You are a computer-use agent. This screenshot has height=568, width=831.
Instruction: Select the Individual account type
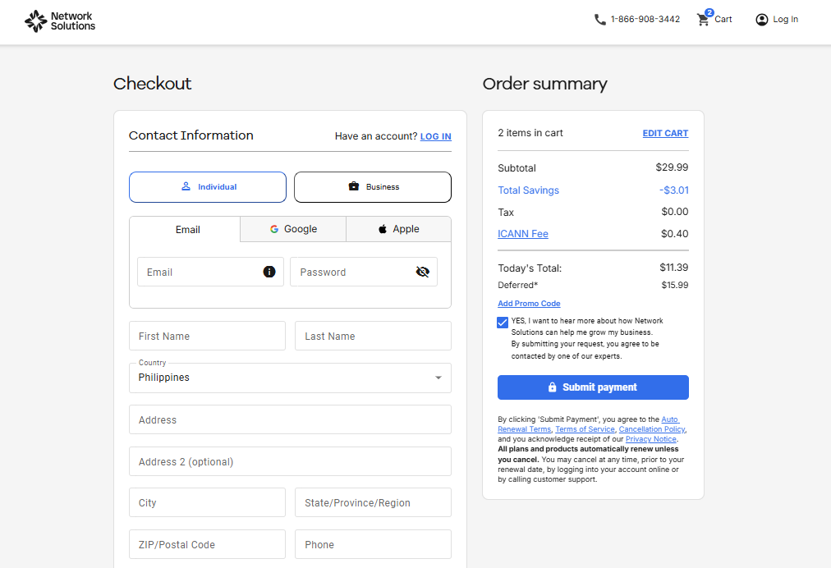[207, 186]
